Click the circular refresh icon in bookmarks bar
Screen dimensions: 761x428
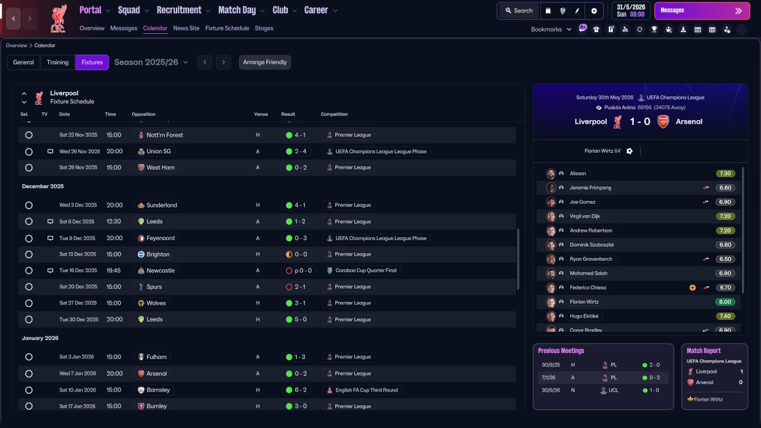point(639,29)
